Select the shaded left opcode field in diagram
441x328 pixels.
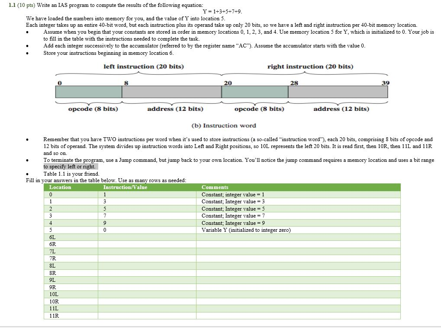[x=88, y=92]
